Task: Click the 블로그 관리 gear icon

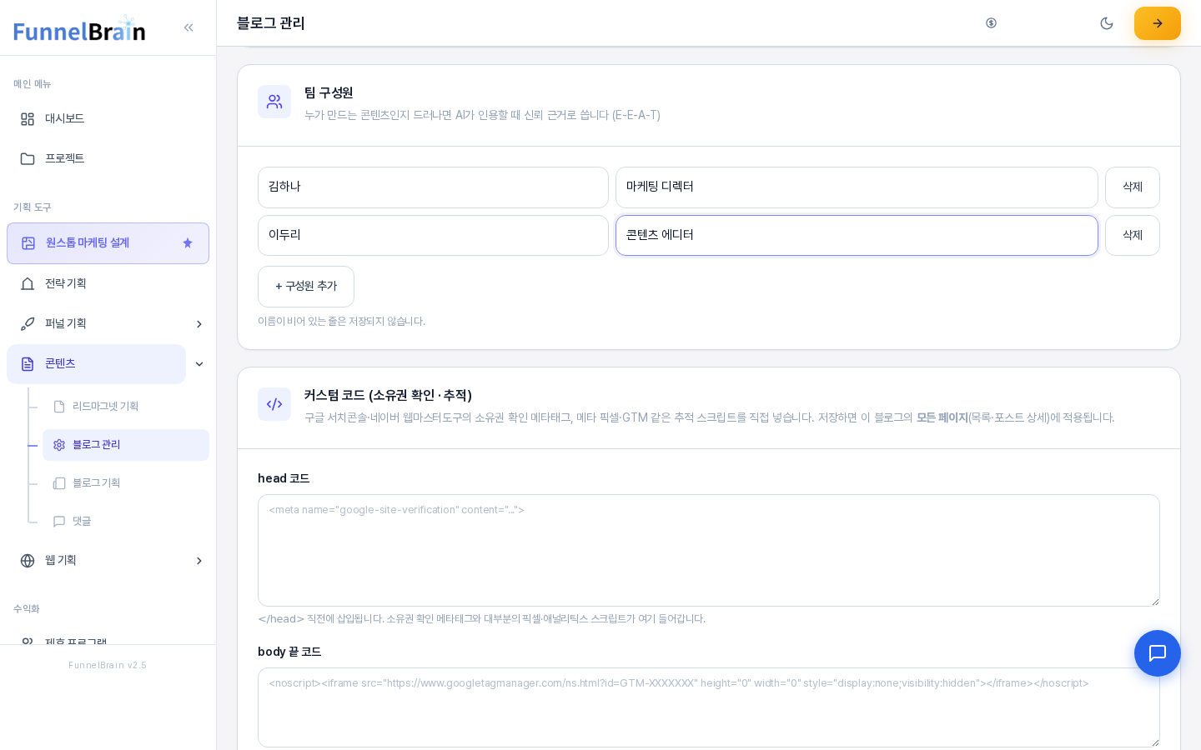Action: [x=59, y=445]
